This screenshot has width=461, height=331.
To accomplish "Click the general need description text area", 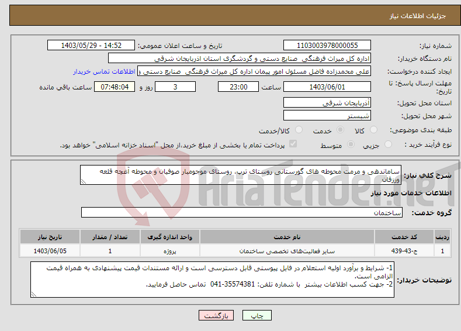I will coord(241,175).
